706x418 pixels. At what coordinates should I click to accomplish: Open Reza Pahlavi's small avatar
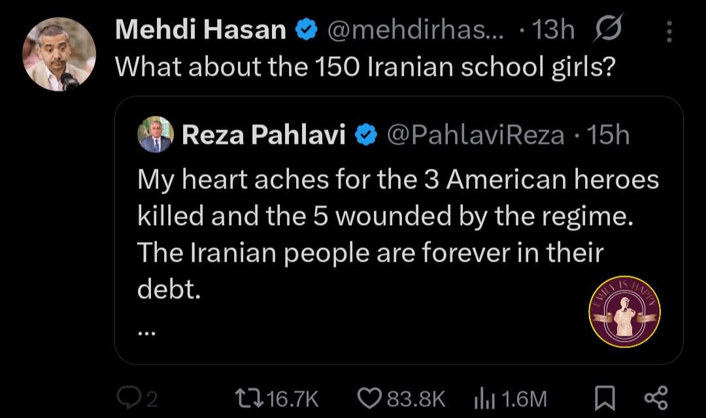coord(156,135)
